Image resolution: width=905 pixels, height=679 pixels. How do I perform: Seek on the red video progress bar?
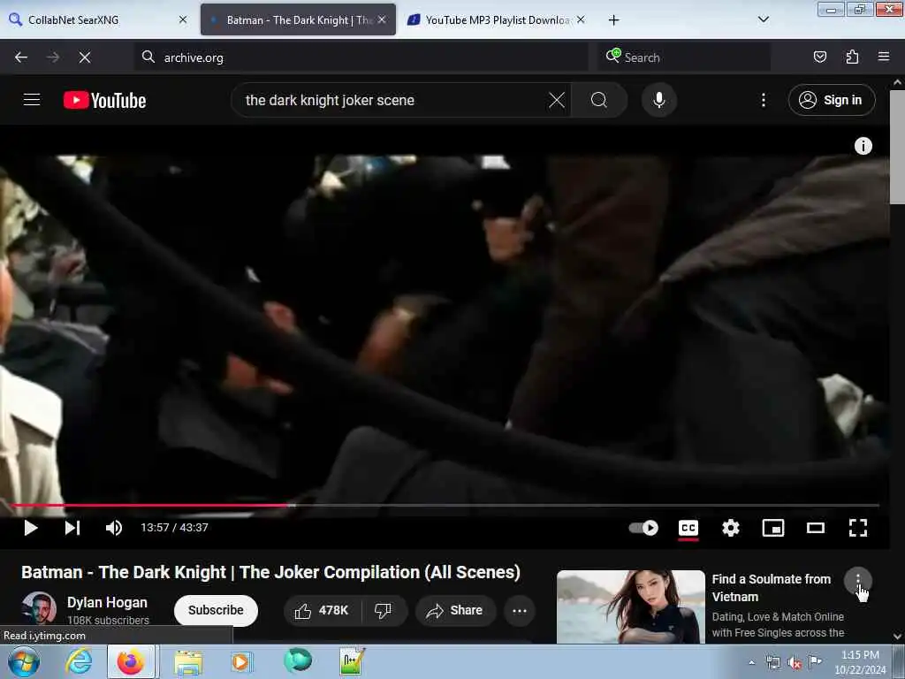coord(445,505)
